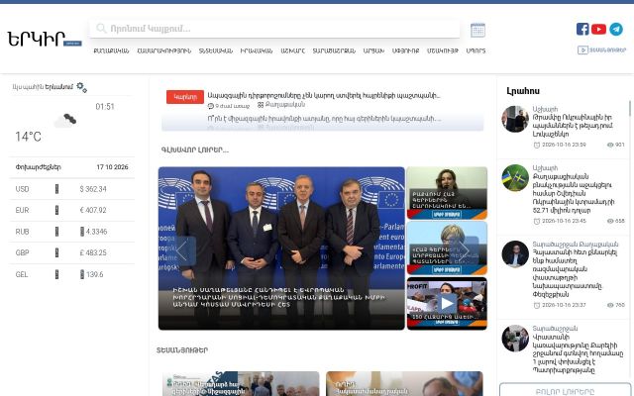Screen dimensions: 634x396
Task: Open Lrahos item with 760 views
Action: (576, 273)
